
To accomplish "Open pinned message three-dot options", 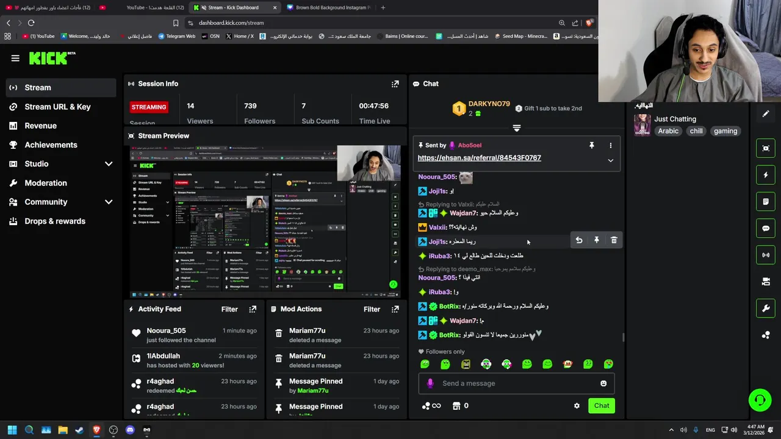I will (610, 145).
